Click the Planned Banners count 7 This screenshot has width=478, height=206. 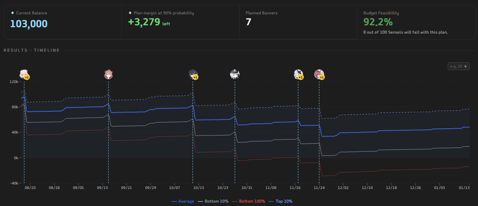248,22
